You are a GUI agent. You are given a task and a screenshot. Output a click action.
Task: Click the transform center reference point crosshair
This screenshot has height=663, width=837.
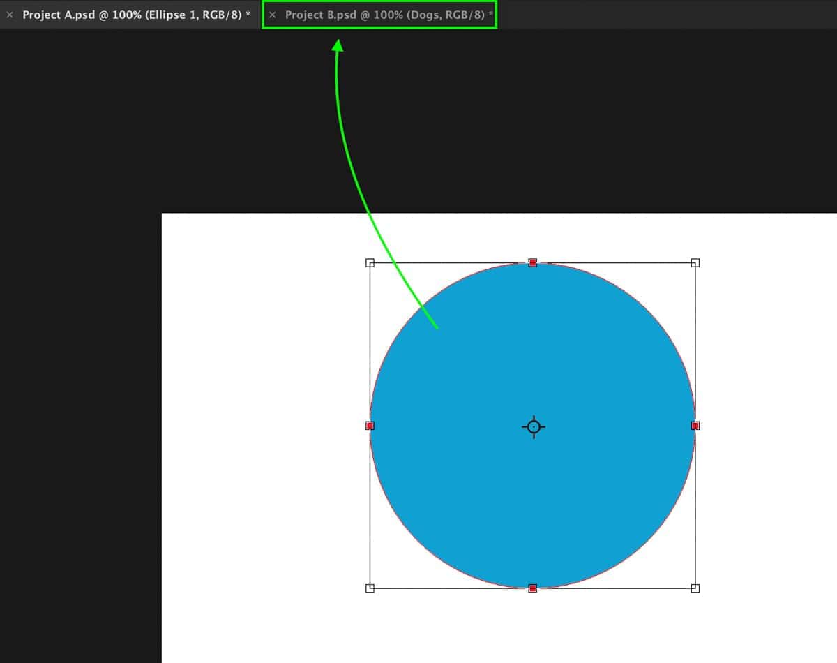pyautogui.click(x=534, y=426)
